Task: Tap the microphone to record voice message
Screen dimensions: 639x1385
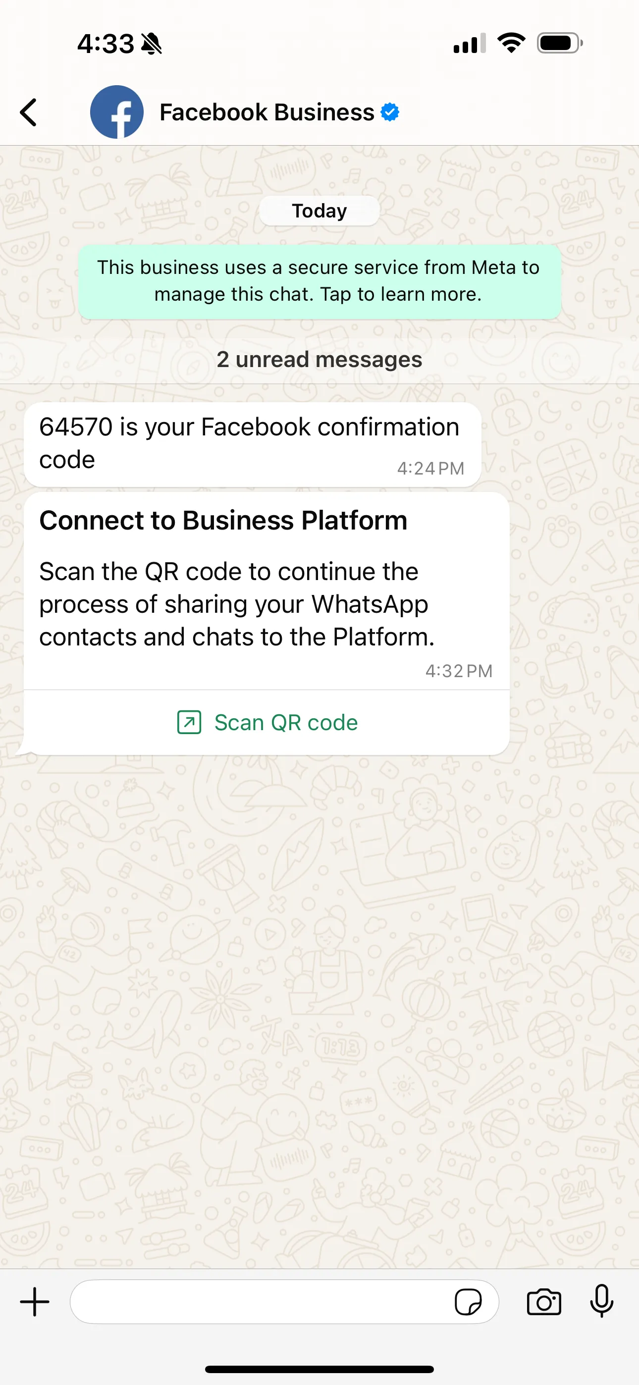Action: tap(601, 1302)
